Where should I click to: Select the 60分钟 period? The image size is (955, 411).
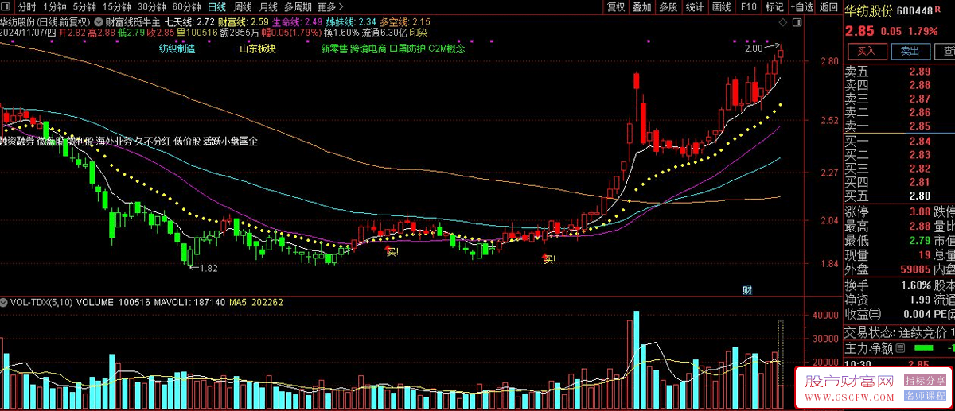(x=185, y=6)
